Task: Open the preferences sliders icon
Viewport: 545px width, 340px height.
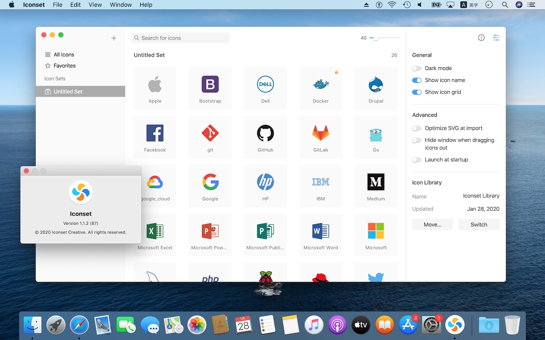Action: pyautogui.click(x=496, y=38)
